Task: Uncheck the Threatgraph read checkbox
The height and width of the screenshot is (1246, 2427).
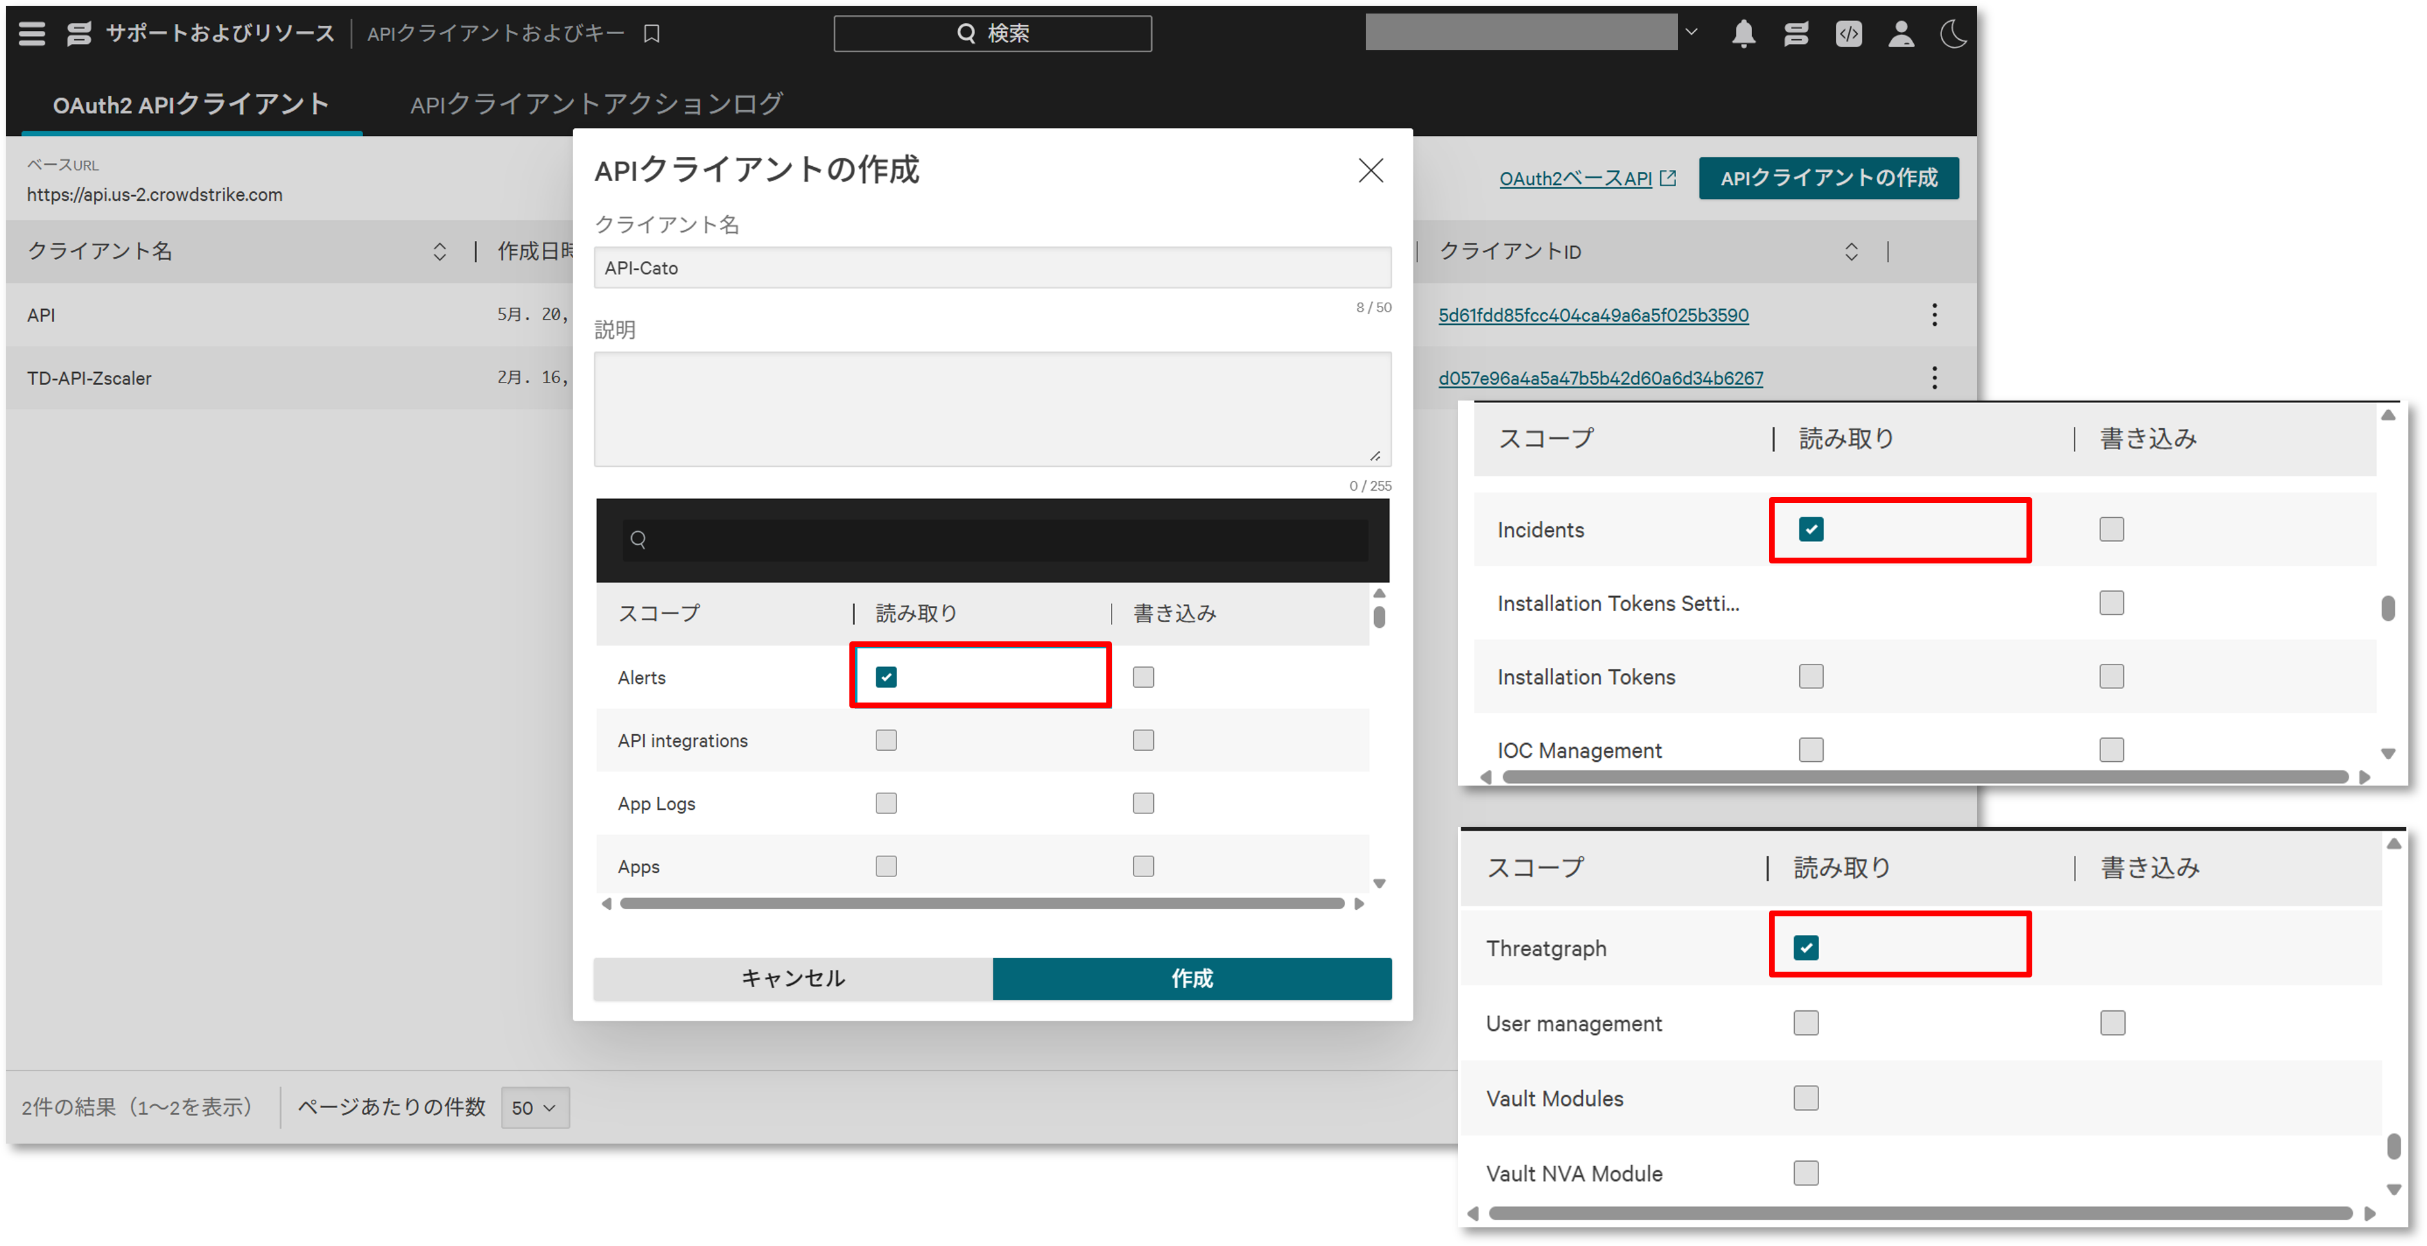Action: 1806,949
